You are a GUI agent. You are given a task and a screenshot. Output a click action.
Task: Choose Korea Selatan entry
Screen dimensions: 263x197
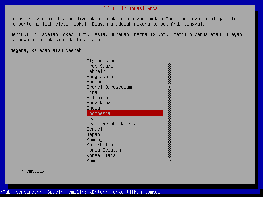click(x=101, y=150)
